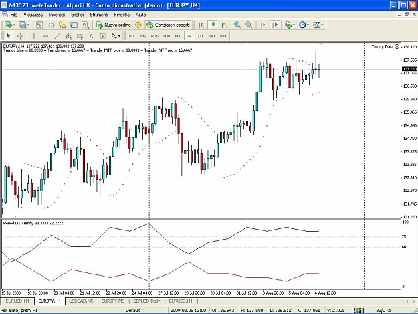
Task: Select the text label T tool
Action: [102, 36]
